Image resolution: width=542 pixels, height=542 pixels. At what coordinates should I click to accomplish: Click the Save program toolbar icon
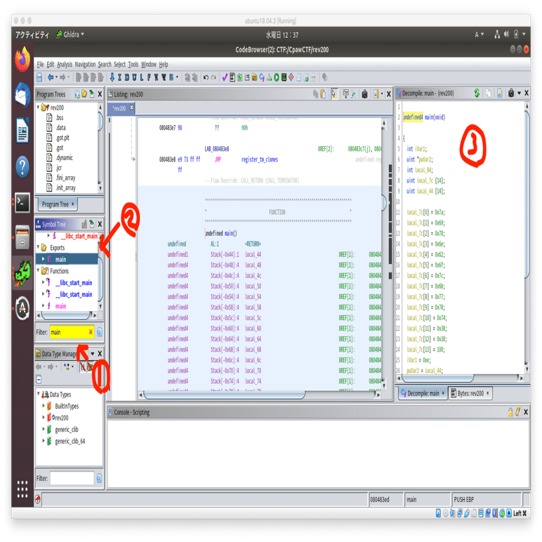39,77
